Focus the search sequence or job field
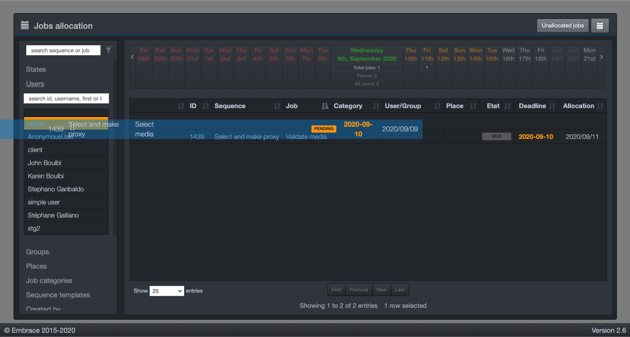630x337 pixels. pyautogui.click(x=63, y=50)
